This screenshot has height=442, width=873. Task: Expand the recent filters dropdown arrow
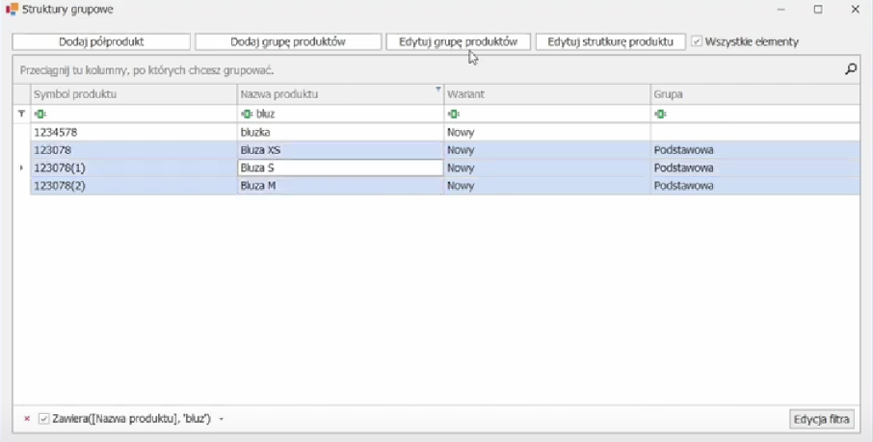point(222,420)
